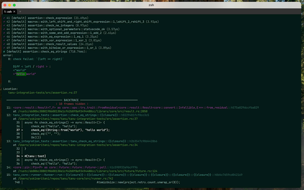Click '10 frames hidden' notice

tap(72, 104)
